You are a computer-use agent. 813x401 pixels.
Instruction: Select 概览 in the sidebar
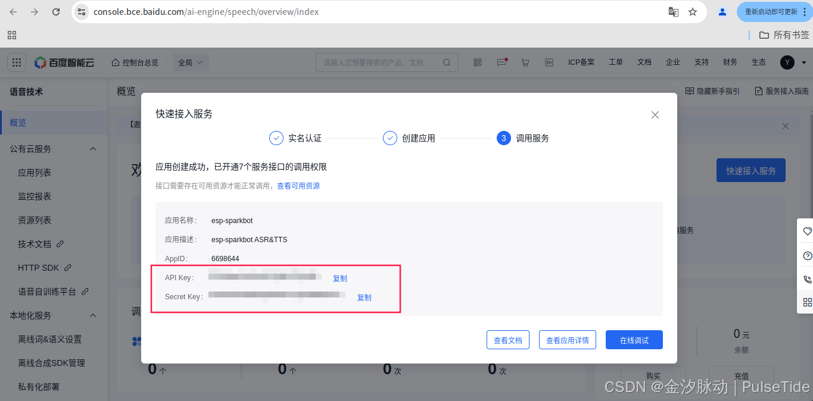pos(54,123)
